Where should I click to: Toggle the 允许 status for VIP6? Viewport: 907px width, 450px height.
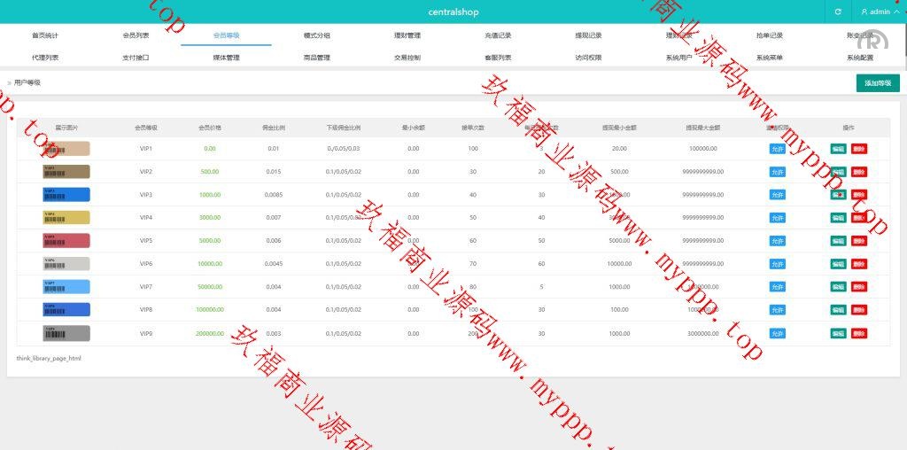pyautogui.click(x=777, y=264)
